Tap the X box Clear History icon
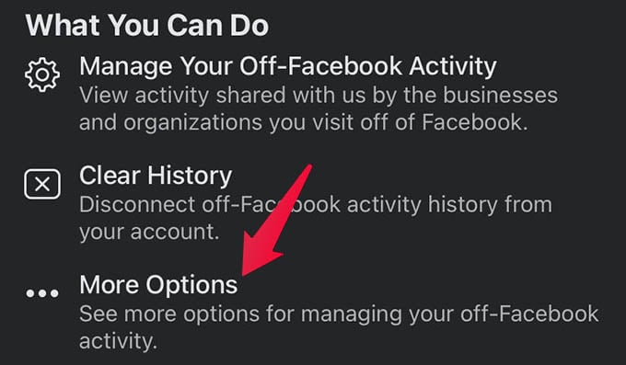 (x=42, y=184)
